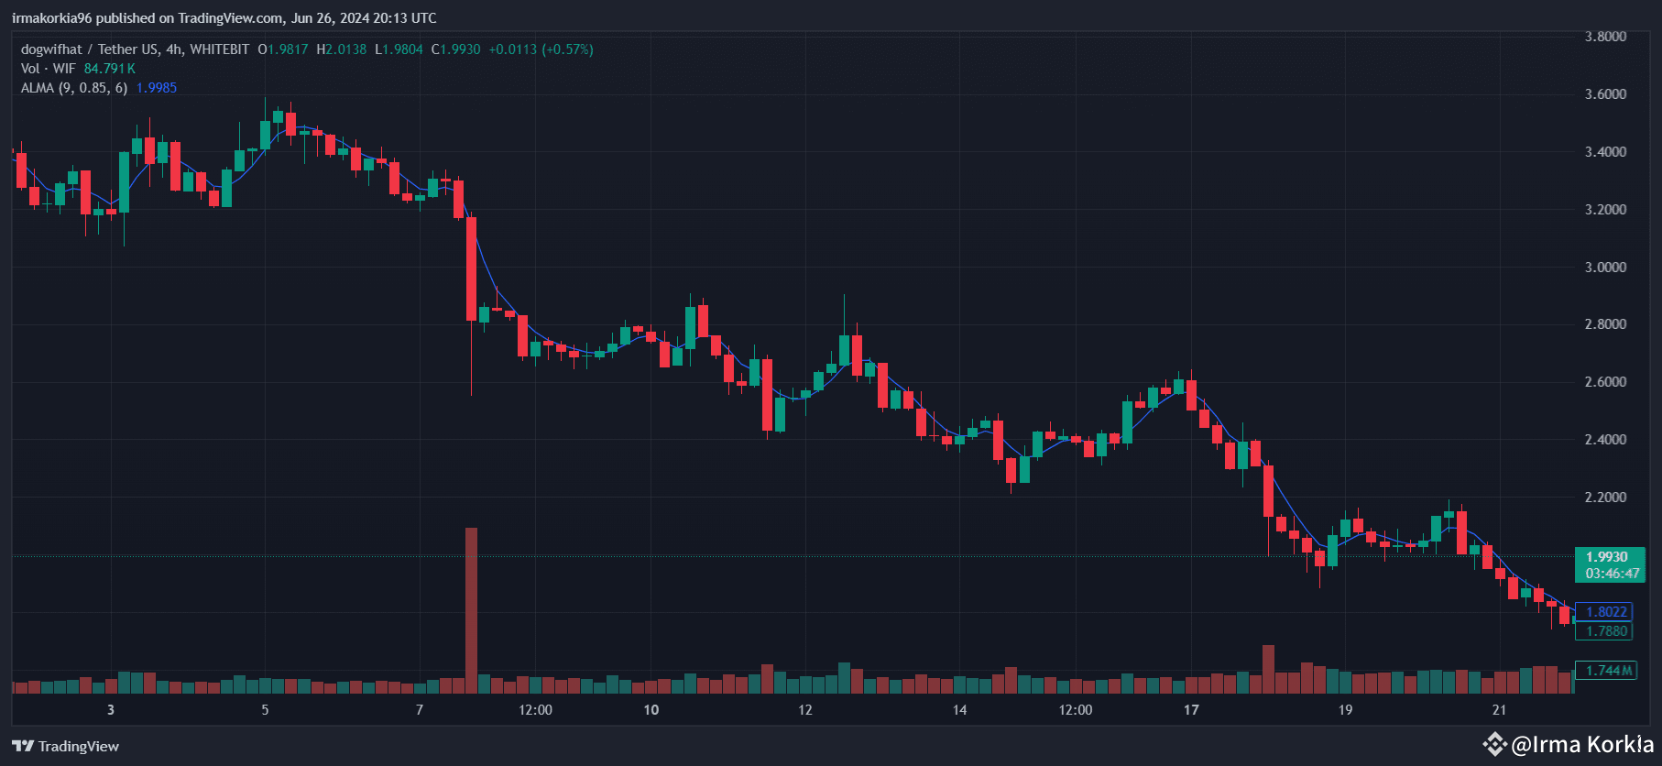This screenshot has width=1662, height=766.
Task: Click the green 1.9930 current price label
Action: 1607,556
